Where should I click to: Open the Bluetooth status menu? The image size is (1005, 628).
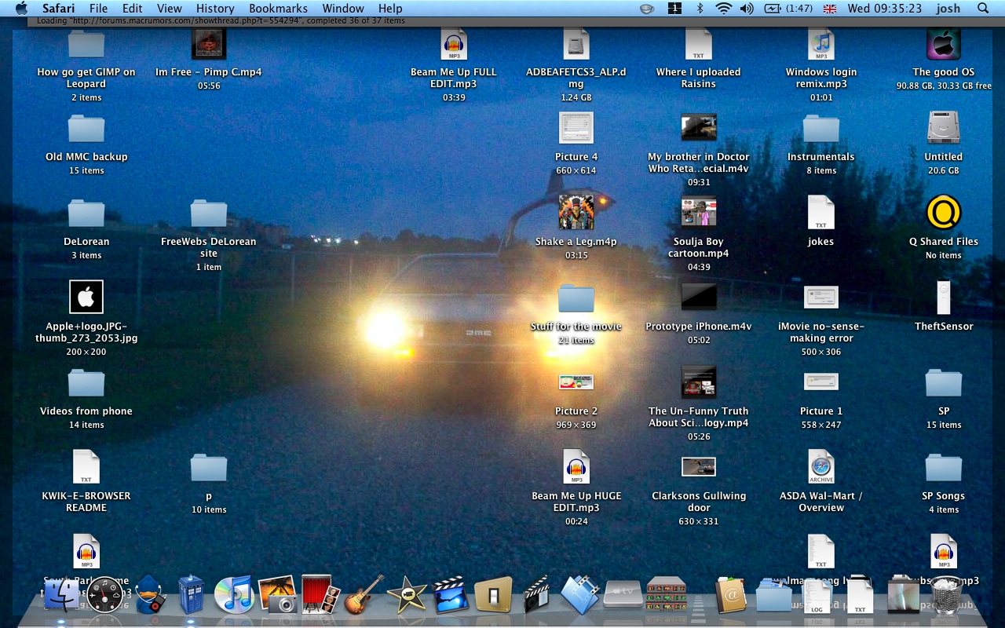coord(698,9)
